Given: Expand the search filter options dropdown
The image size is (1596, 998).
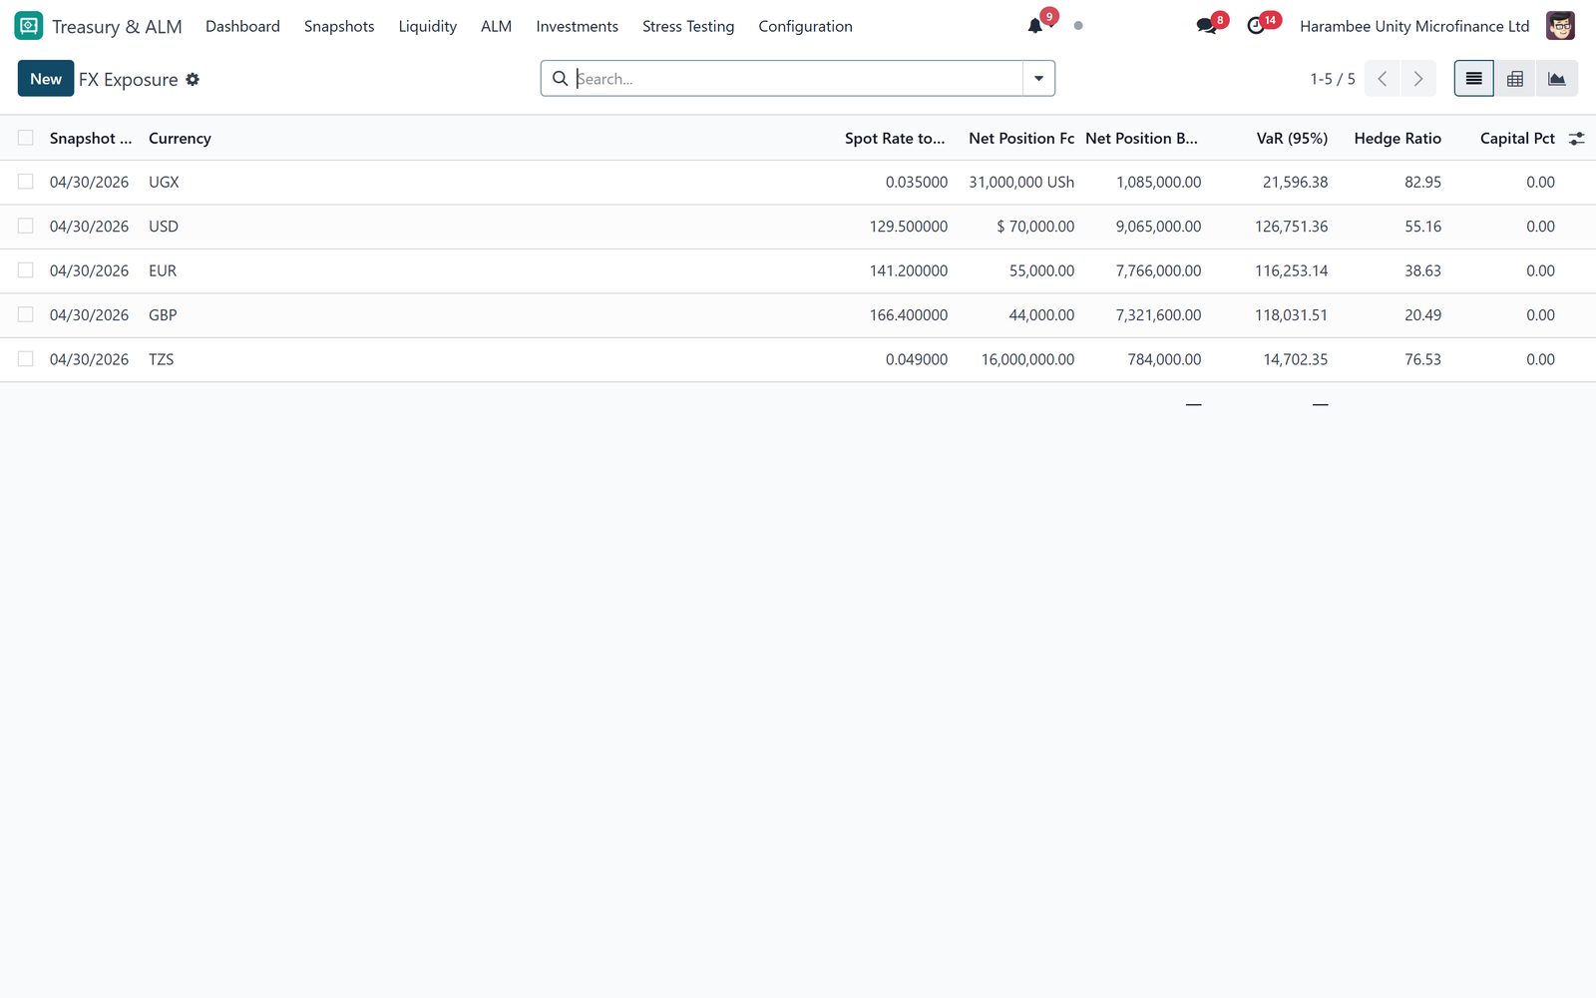Looking at the screenshot, I should 1038,79.
